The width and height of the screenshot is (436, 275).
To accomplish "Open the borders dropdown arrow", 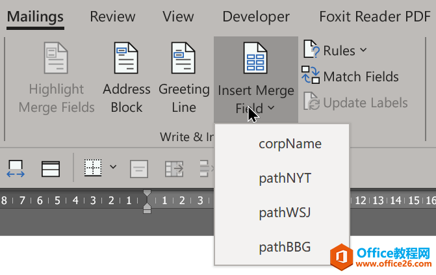I will pyautogui.click(x=113, y=168).
